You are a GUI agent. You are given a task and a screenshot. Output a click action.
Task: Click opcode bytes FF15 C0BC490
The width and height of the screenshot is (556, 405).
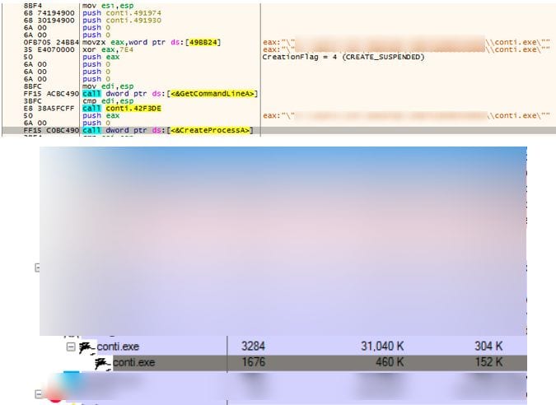(x=51, y=130)
